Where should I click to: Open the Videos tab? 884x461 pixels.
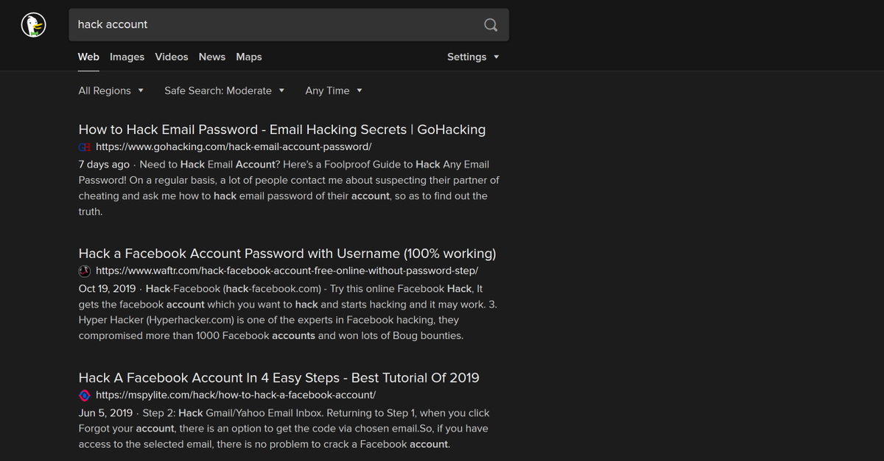tap(172, 57)
